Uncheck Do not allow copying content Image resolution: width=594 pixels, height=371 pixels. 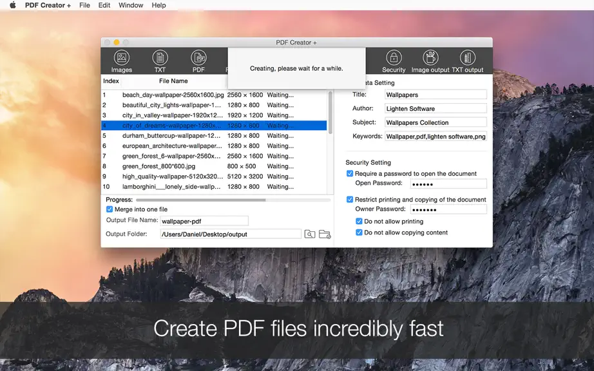click(359, 233)
